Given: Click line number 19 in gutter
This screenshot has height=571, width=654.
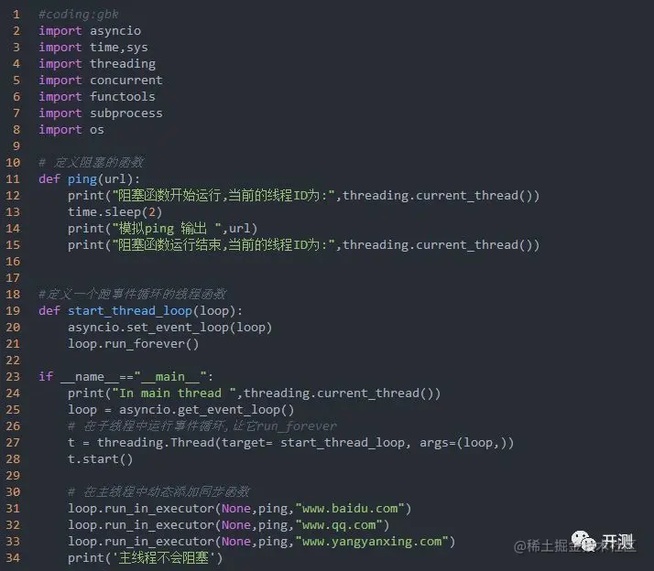Looking at the screenshot, I should pos(13,311).
